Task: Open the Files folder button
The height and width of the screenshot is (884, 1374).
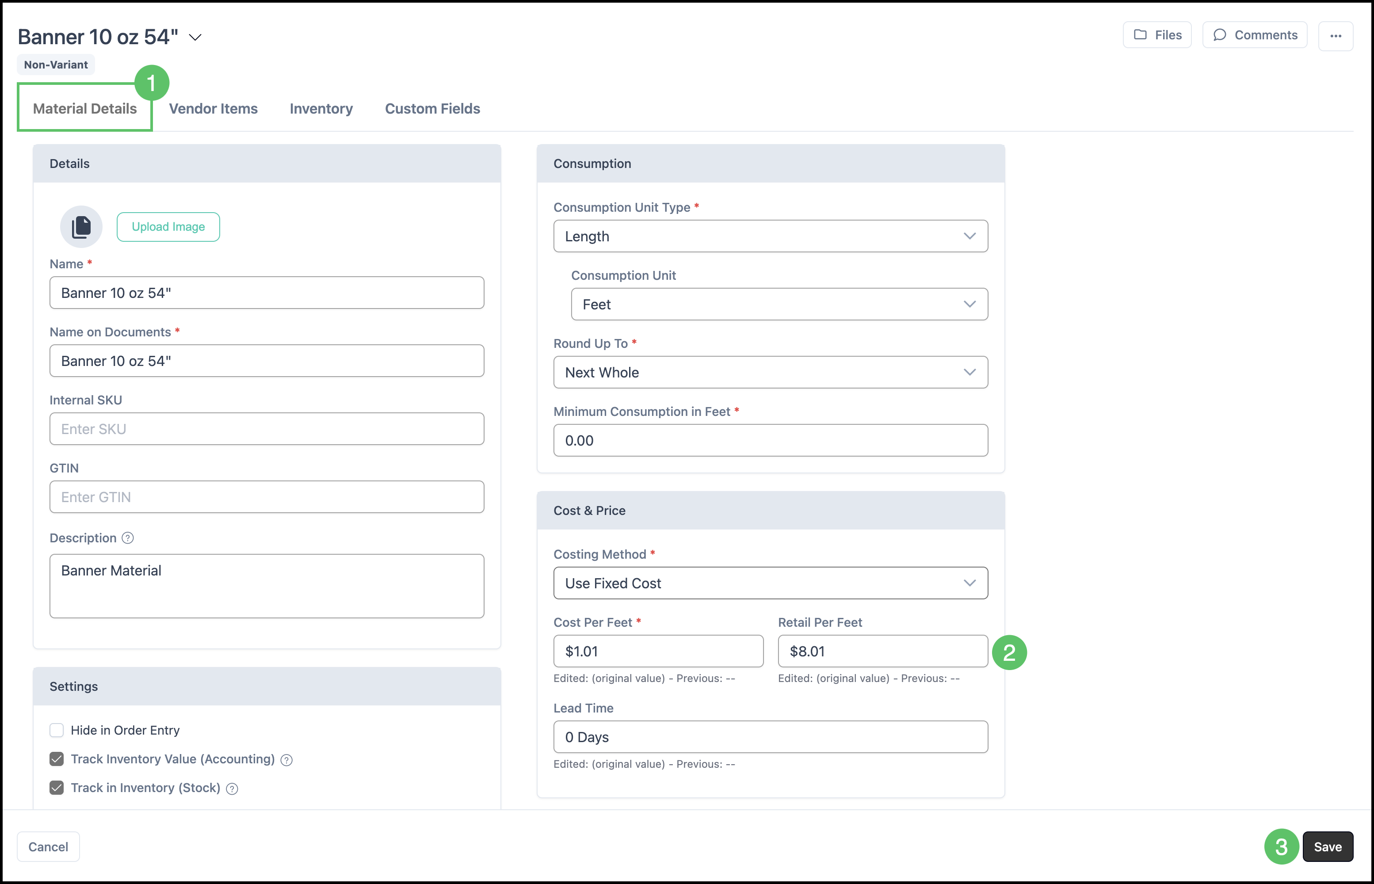Action: tap(1157, 35)
